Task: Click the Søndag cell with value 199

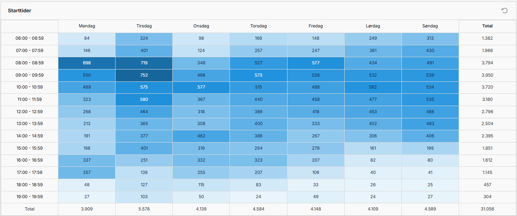Action: pos(430,148)
